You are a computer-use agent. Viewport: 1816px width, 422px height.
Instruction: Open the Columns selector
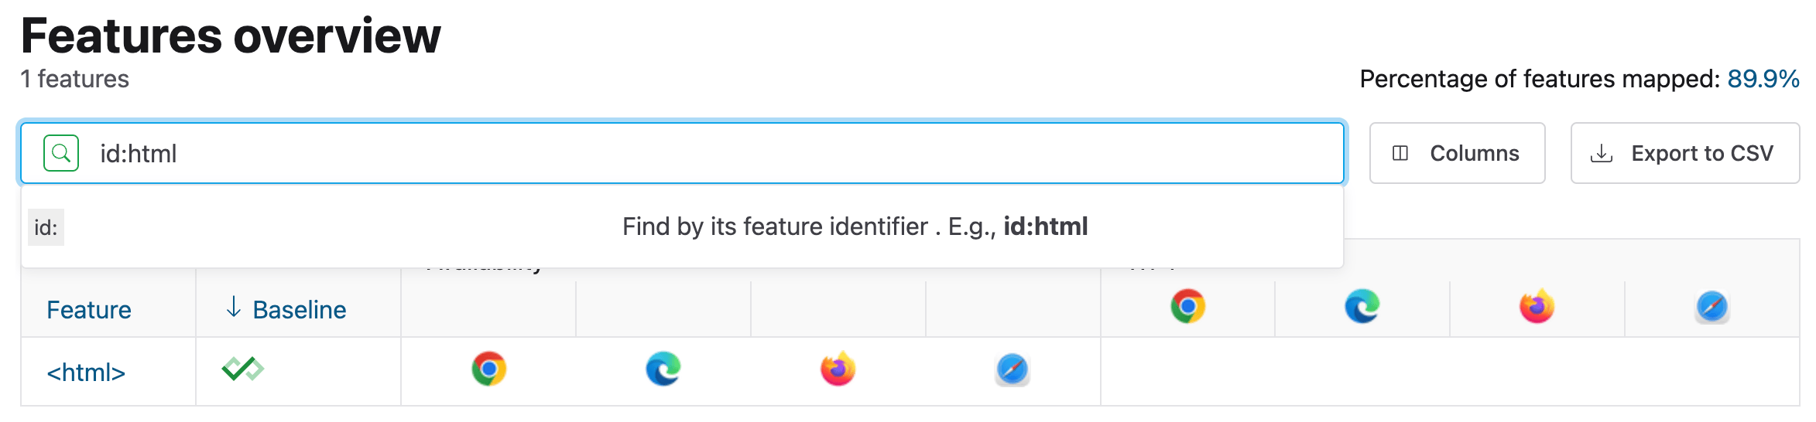click(x=1457, y=153)
